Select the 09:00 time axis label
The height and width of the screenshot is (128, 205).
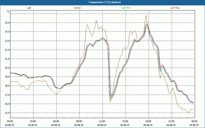click(79, 121)
